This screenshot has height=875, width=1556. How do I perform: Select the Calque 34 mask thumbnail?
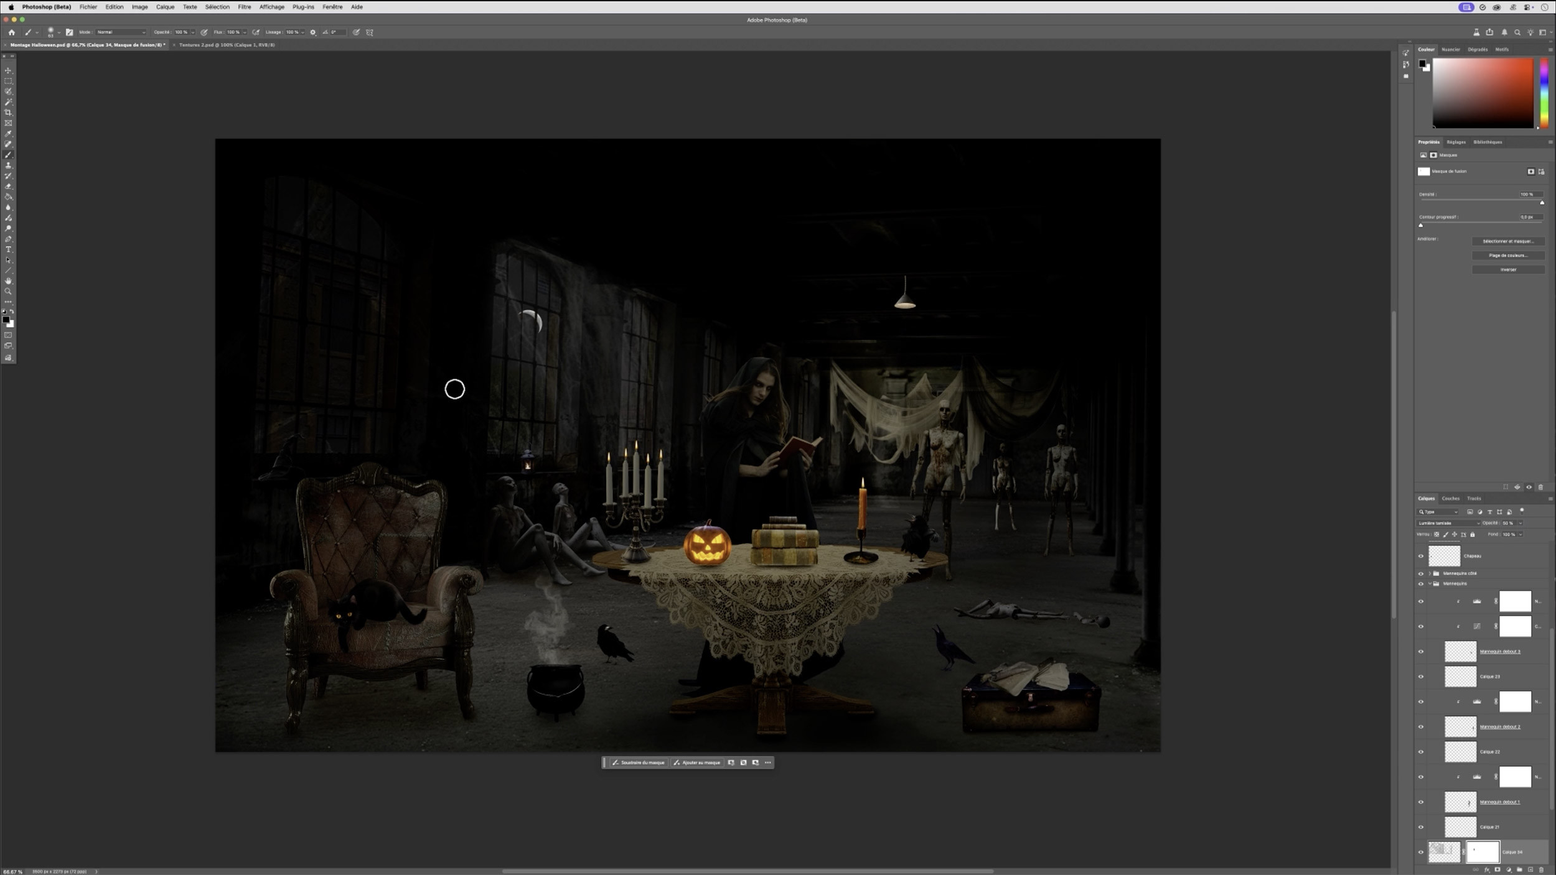(1483, 852)
